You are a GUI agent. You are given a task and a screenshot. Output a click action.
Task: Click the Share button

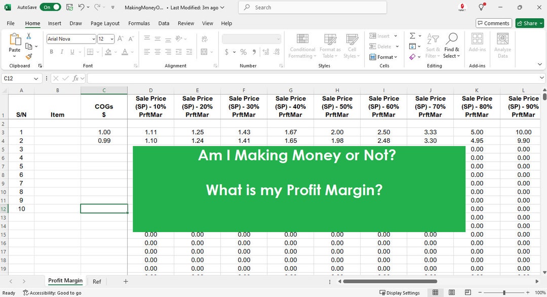point(528,23)
